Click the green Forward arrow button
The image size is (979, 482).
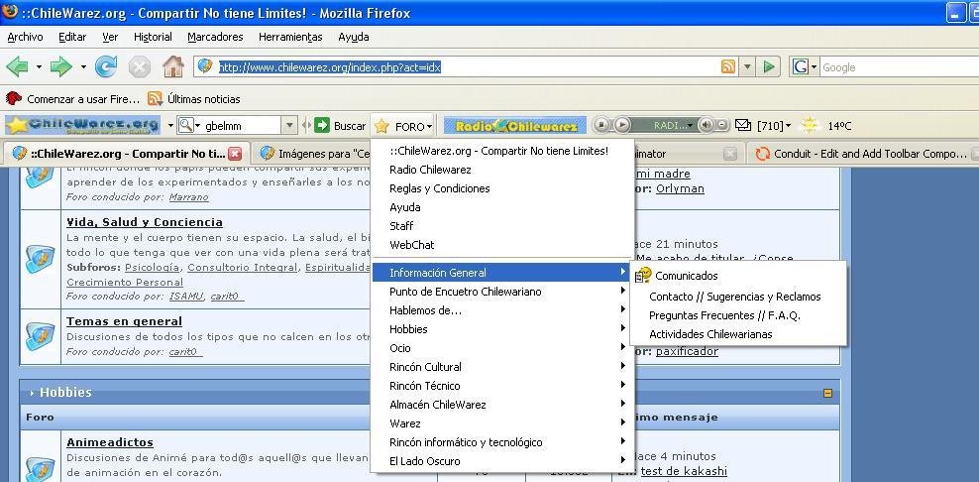click(61, 66)
